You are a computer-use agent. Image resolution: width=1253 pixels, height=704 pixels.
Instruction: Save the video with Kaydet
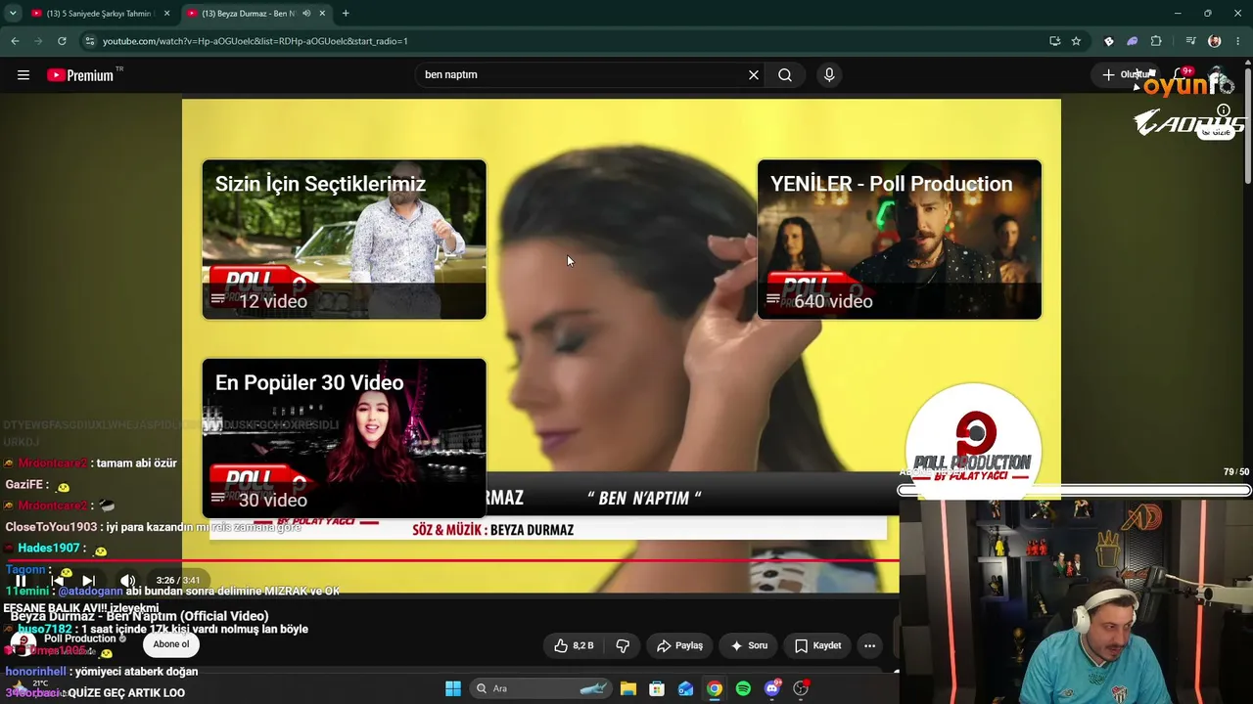pos(818,645)
